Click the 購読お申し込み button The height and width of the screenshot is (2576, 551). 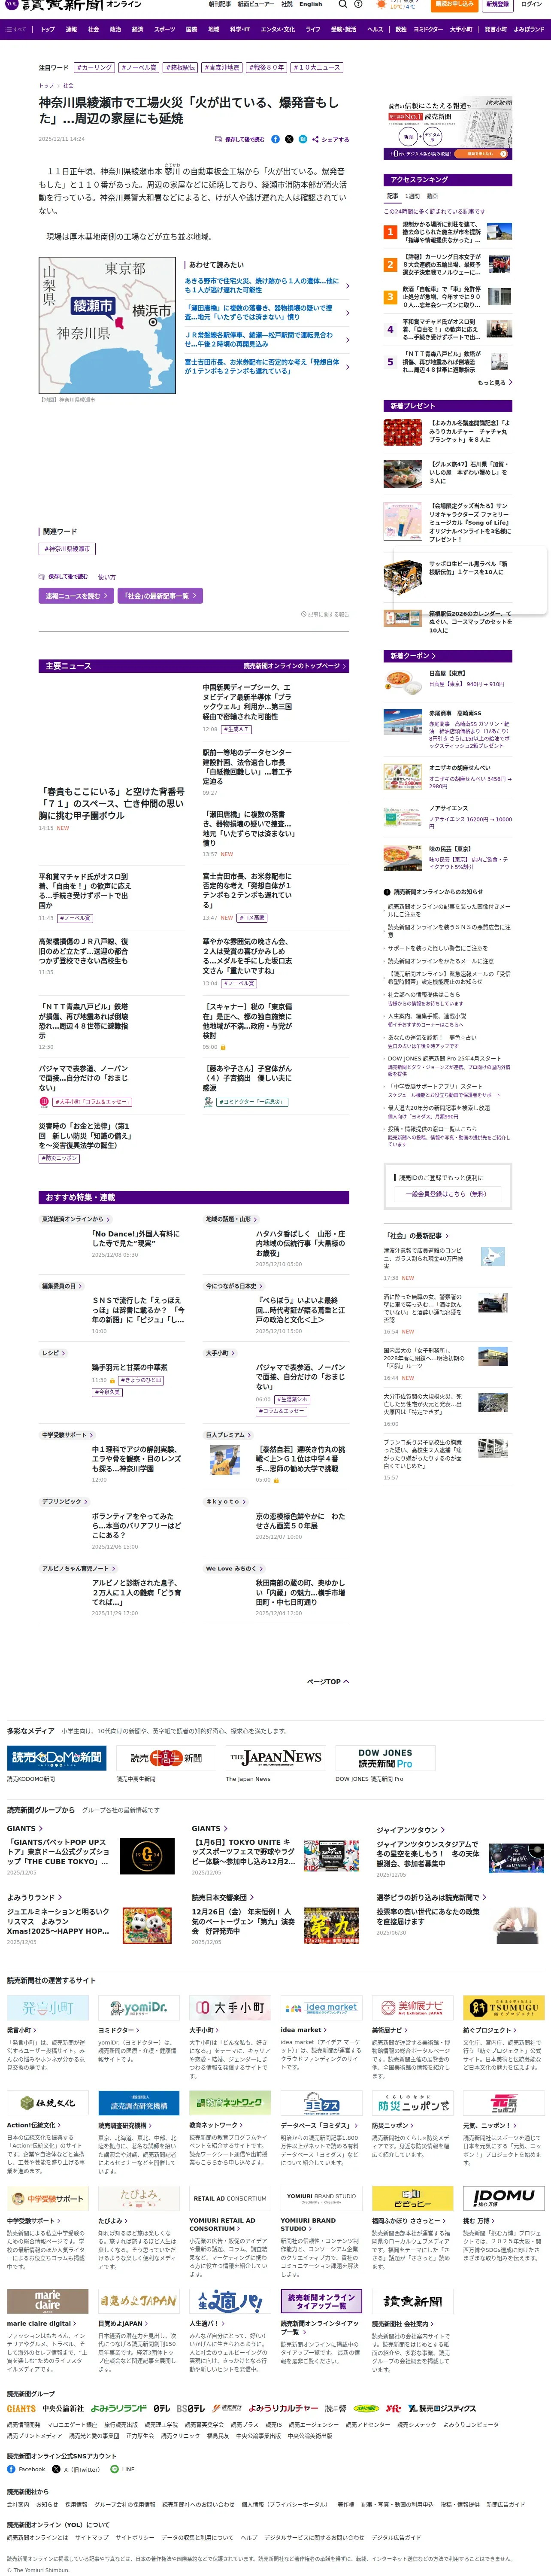click(x=455, y=5)
